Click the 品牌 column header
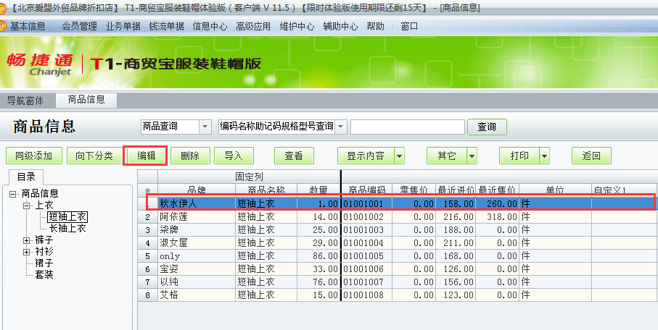Image resolution: width=658 pixels, height=330 pixels. pos(197,190)
